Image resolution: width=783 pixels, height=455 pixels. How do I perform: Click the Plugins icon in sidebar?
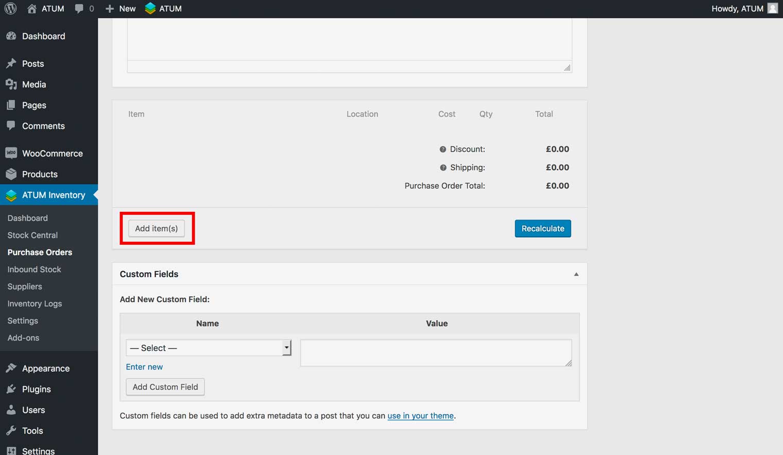pyautogui.click(x=11, y=389)
